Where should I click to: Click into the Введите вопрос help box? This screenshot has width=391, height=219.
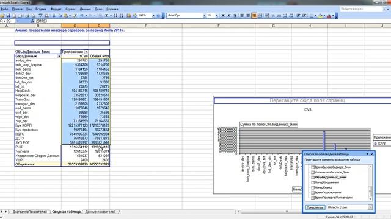tap(362, 9)
